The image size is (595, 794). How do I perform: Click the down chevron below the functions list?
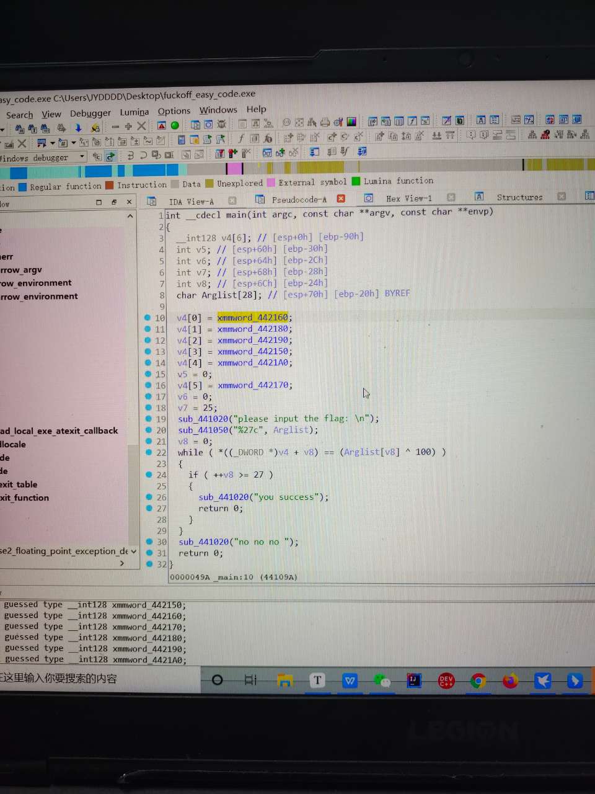point(133,551)
